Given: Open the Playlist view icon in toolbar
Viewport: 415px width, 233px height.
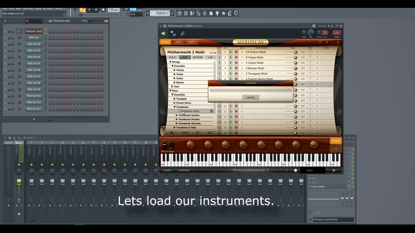Looking at the screenshot, I should [179, 13].
